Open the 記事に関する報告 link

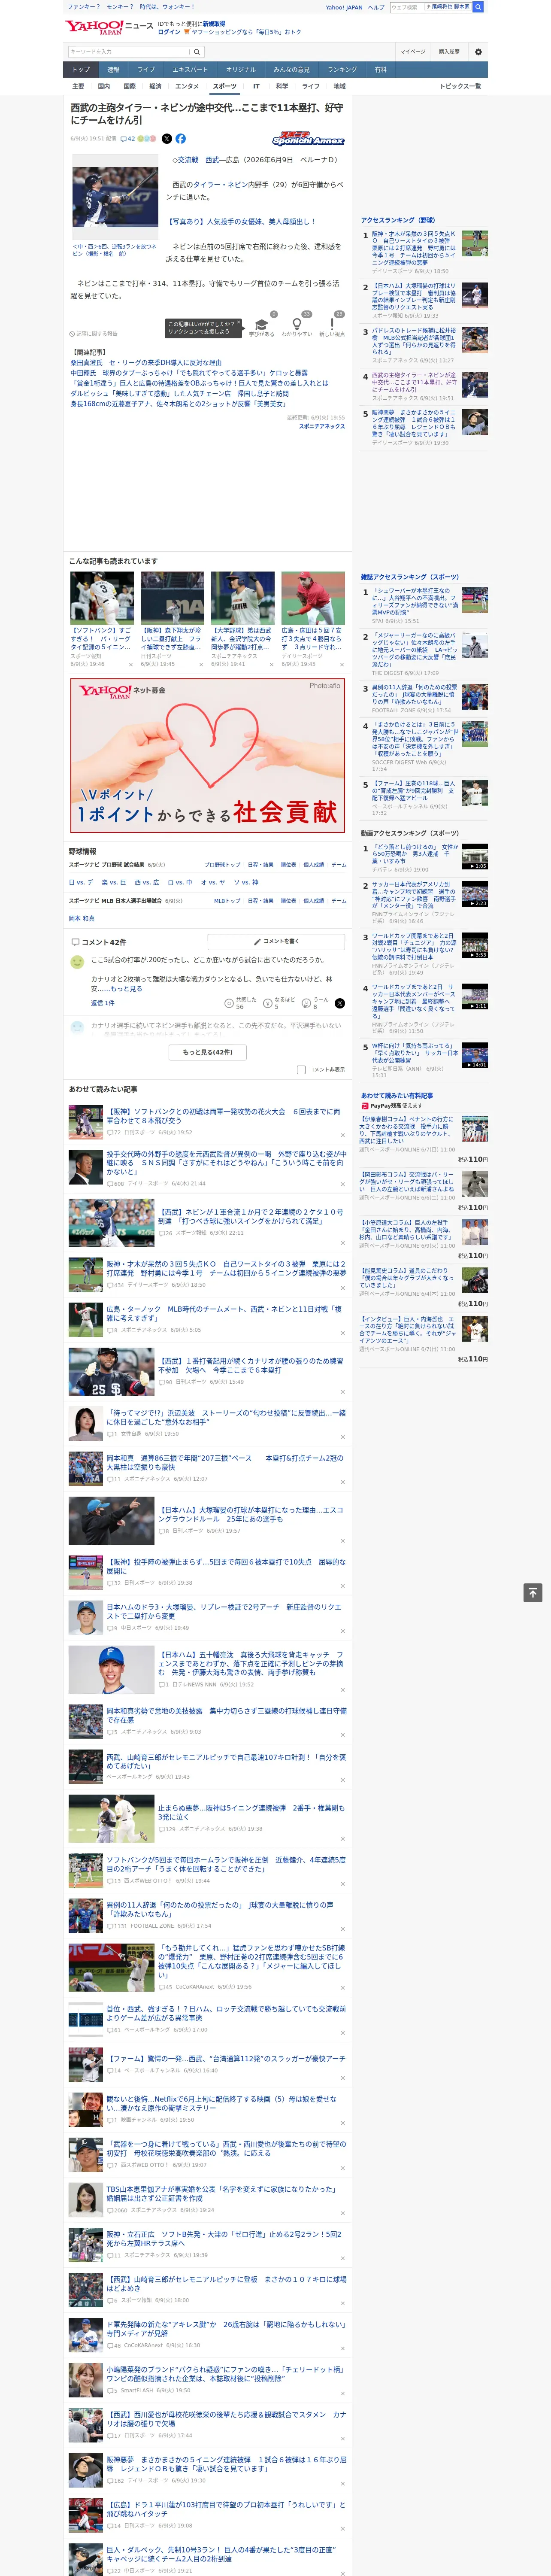point(94,334)
